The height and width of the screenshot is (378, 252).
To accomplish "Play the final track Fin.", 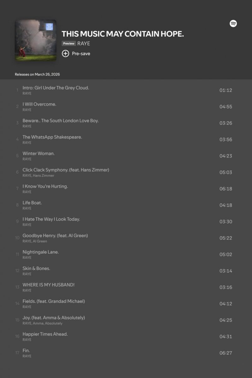I will [26, 350].
